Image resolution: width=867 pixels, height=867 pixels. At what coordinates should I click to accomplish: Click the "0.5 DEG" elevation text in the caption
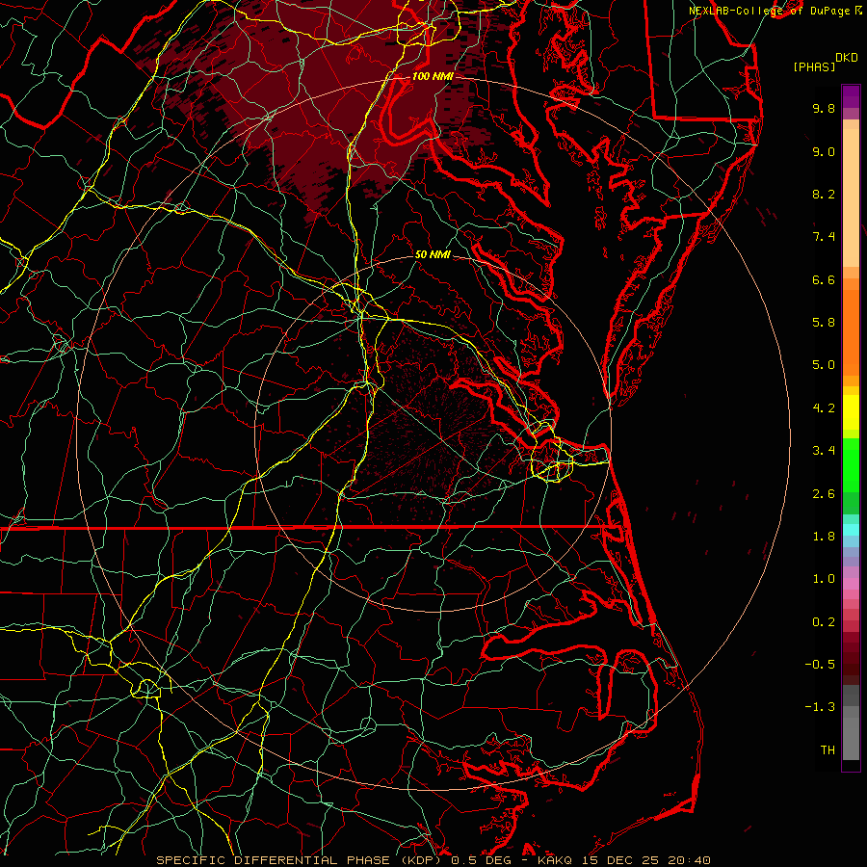click(480, 860)
